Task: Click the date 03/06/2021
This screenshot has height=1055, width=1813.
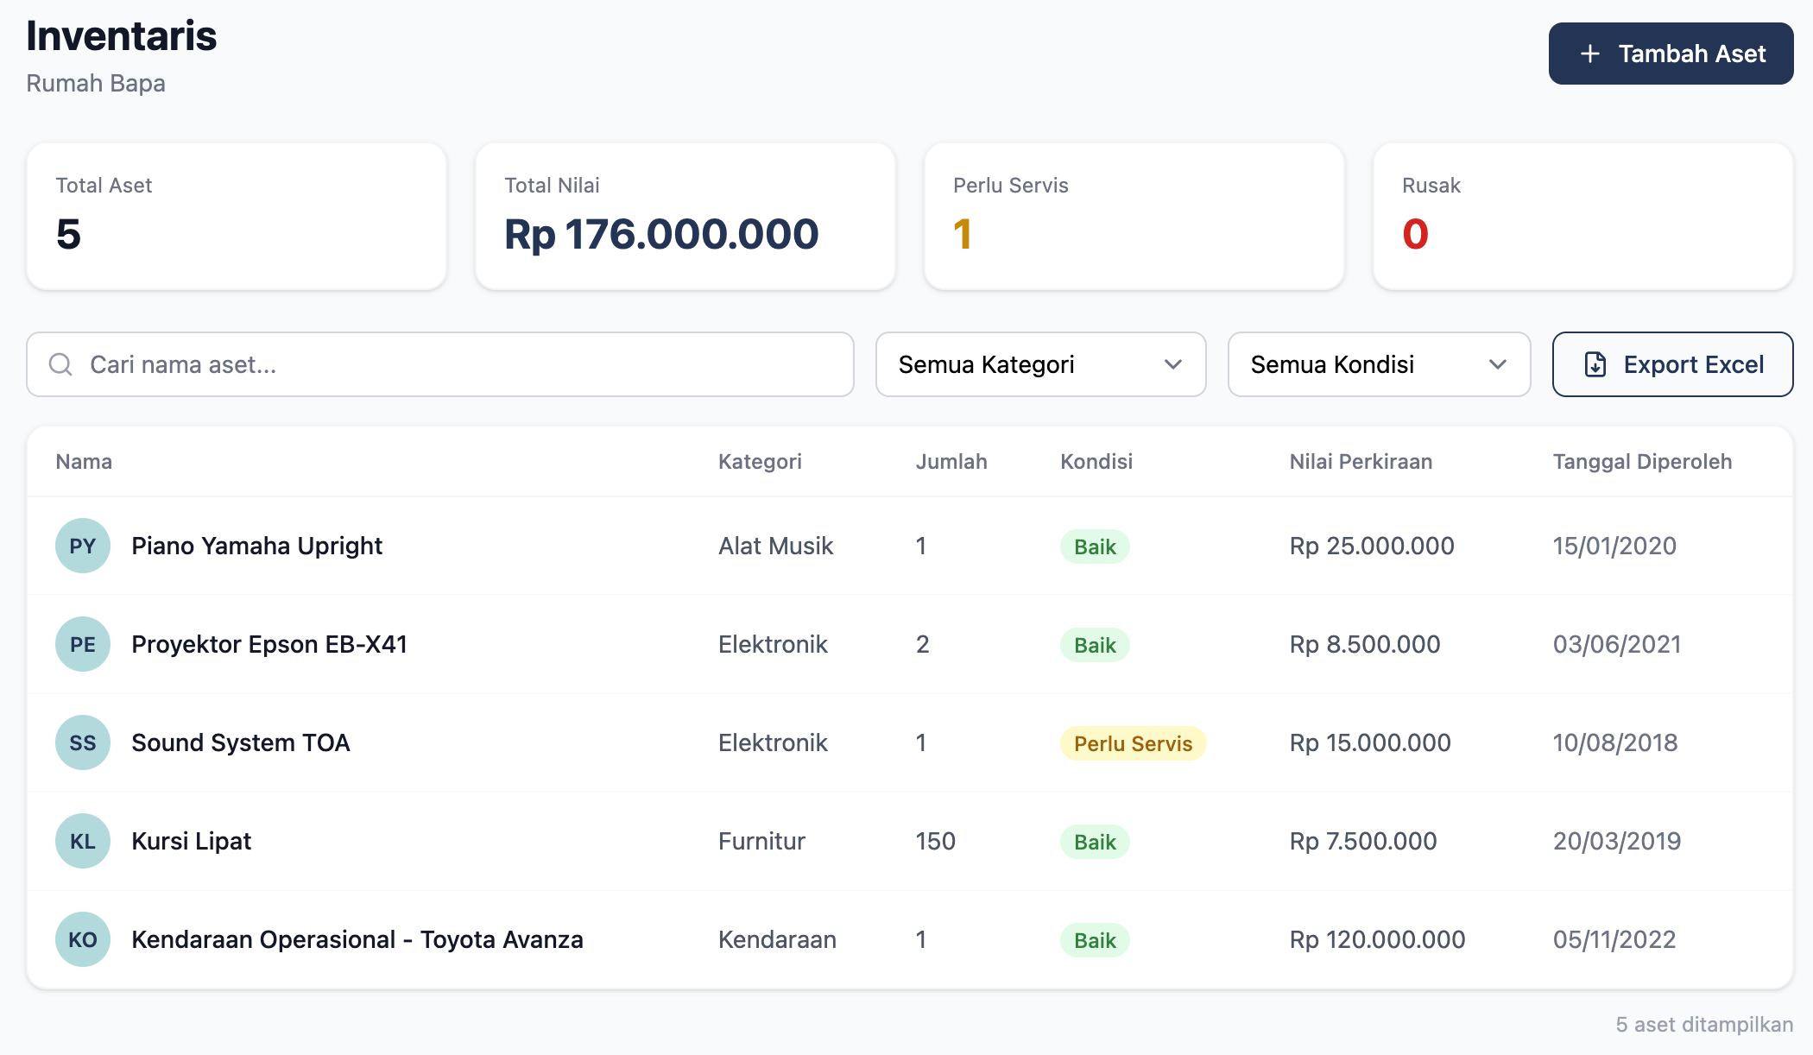Action: click(1617, 644)
